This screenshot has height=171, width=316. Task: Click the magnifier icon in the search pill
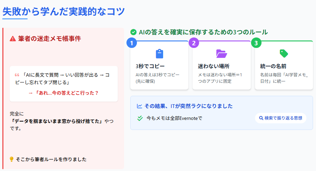pos(261,118)
